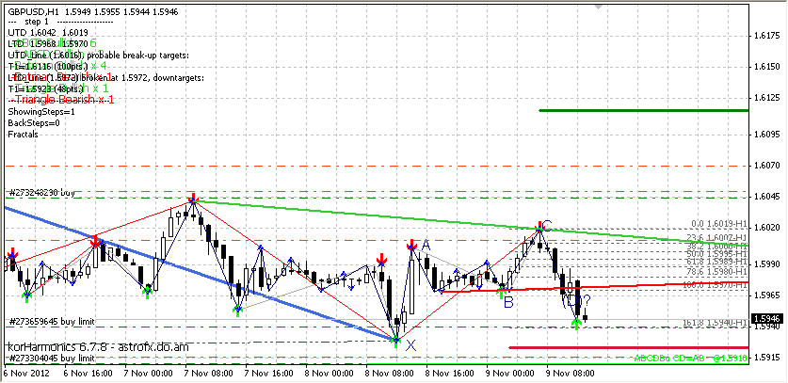Click the 161.8 Fibonacci level label
This screenshot has height=383, width=788.
tap(713, 322)
